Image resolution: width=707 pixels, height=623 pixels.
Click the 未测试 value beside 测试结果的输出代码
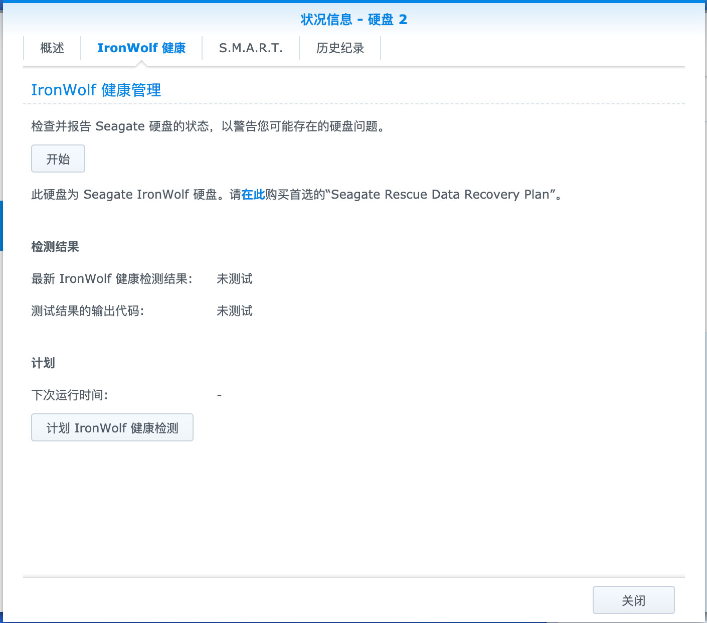(x=235, y=311)
